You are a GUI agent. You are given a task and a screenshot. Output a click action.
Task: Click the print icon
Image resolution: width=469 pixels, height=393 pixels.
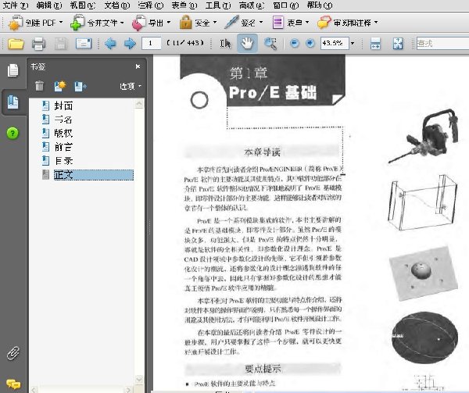point(38,44)
